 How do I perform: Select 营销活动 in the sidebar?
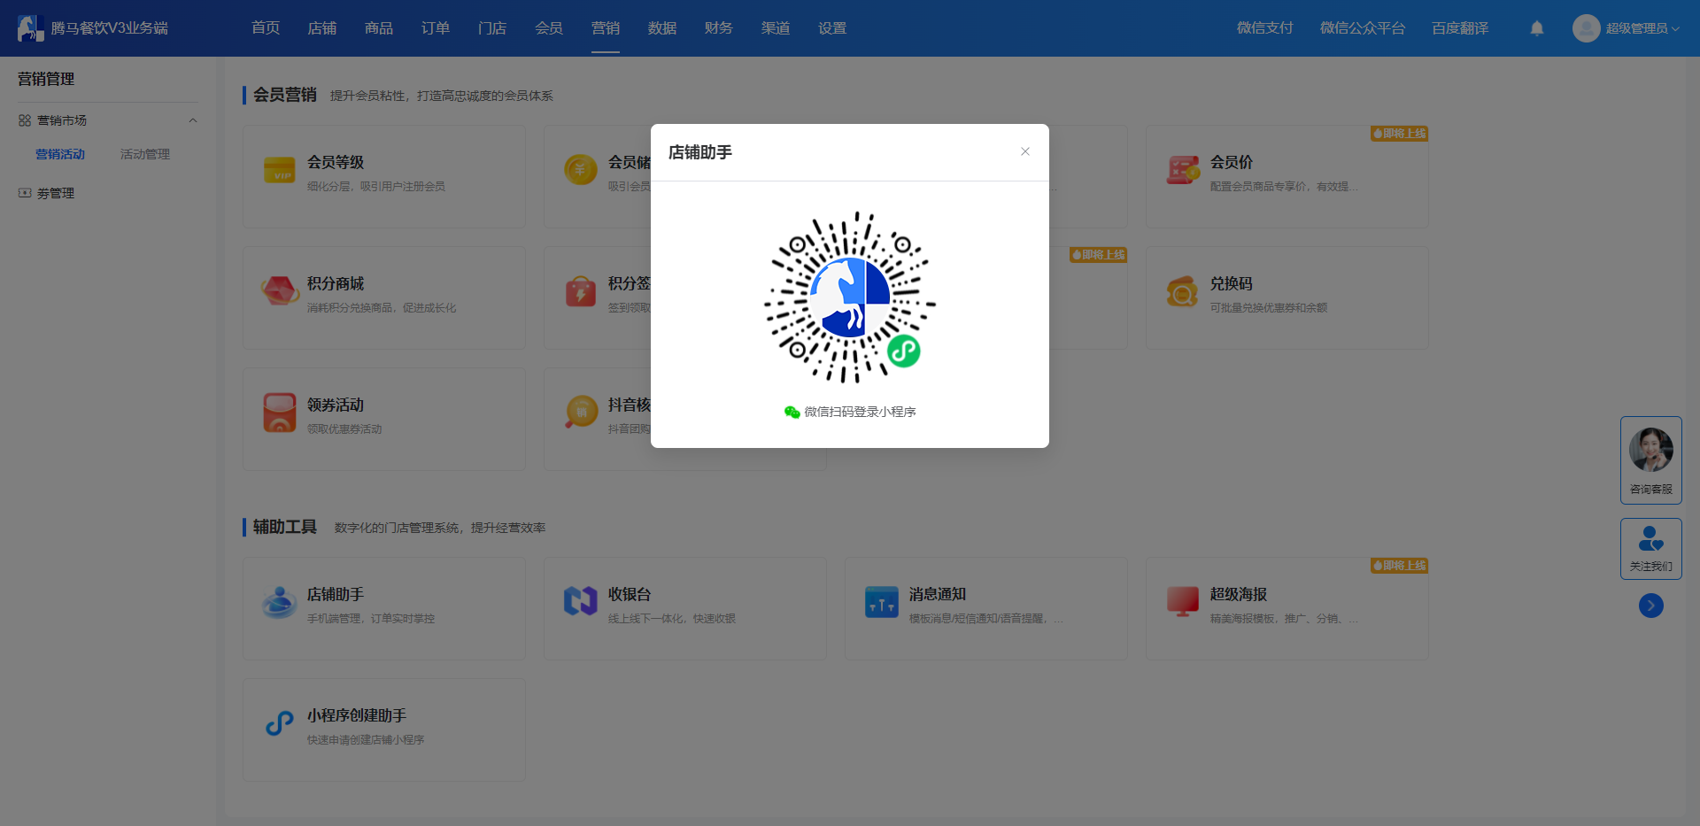[x=60, y=154]
